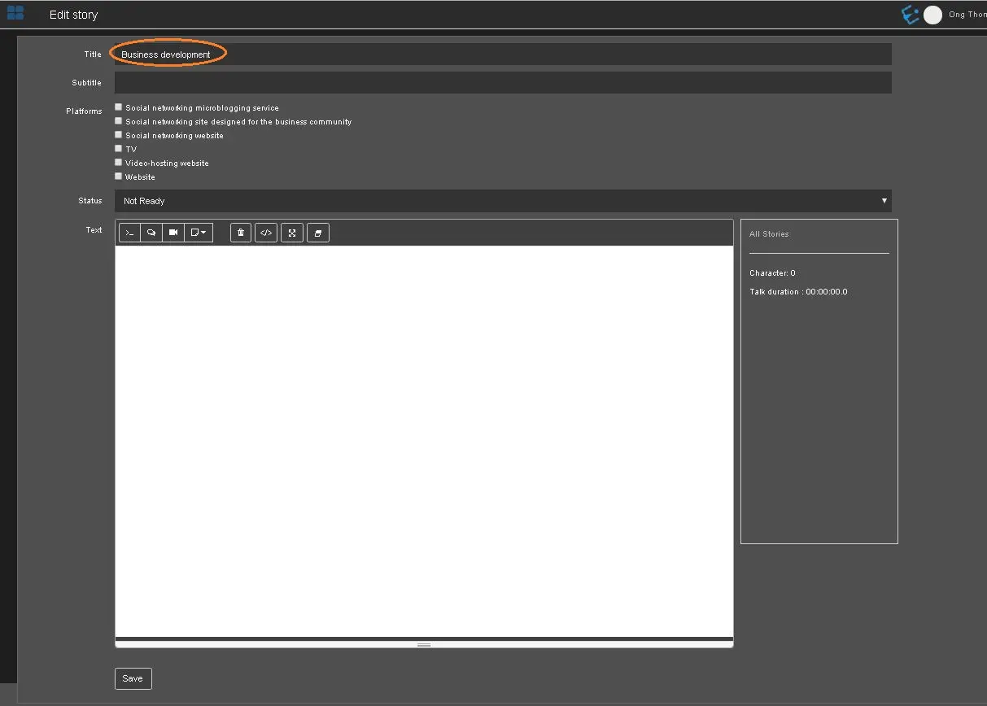The image size is (987, 706).
Task: Click the Save button
Action: pyautogui.click(x=133, y=678)
